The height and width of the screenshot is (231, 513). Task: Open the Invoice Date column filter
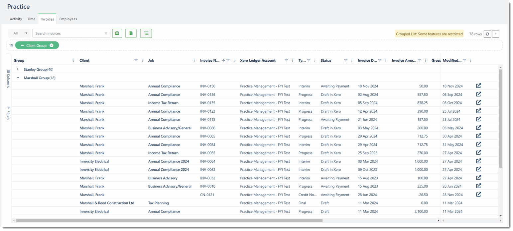380,60
